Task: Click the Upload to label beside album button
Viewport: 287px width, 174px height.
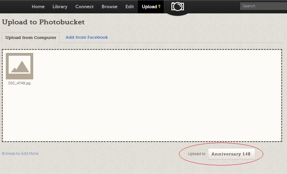Action: 196,154
